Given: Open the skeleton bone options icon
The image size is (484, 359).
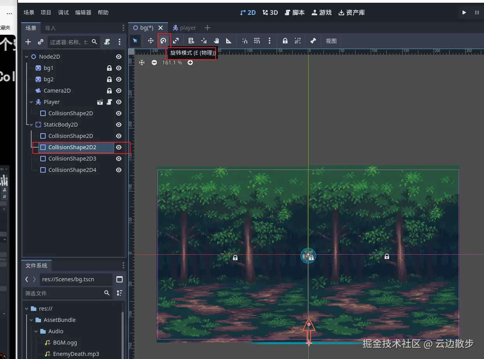Looking at the screenshot, I should tap(313, 41).
